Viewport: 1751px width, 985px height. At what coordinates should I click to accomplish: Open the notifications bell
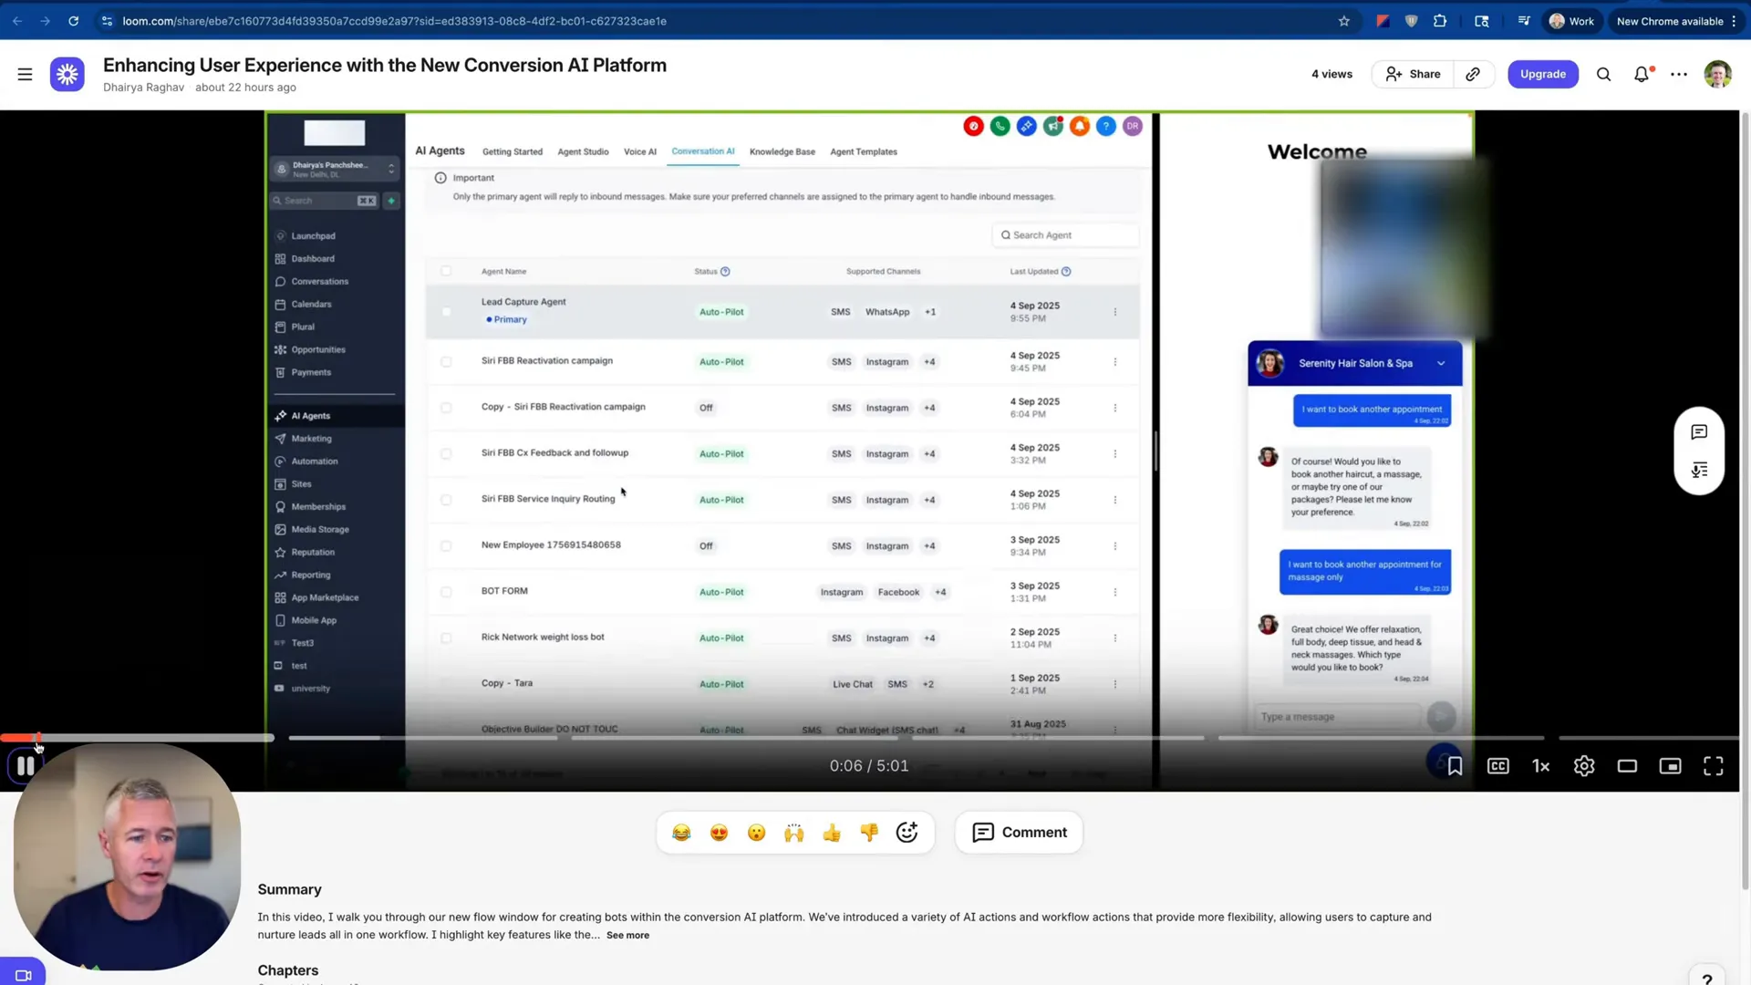pos(1642,74)
